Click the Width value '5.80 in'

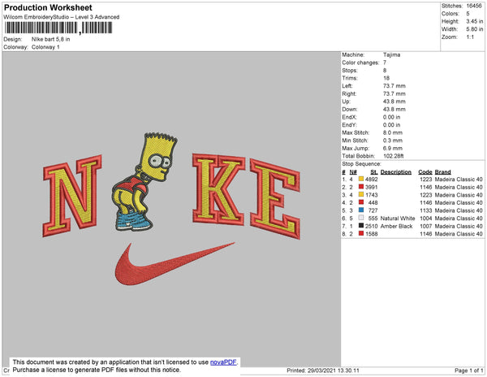click(475, 29)
